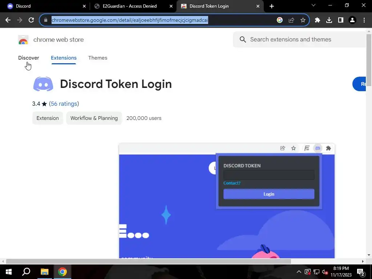The height and width of the screenshot is (279, 372).
Task: Close the Discord Token Login tab
Action: 258,6
